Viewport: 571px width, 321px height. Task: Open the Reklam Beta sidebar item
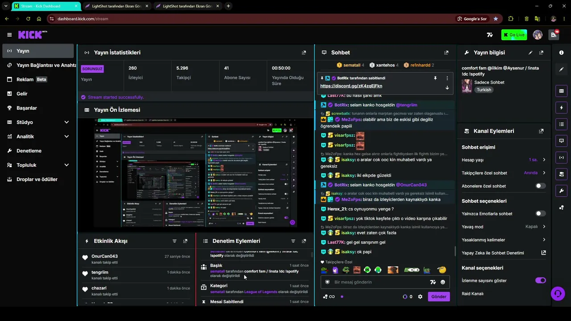point(38,79)
